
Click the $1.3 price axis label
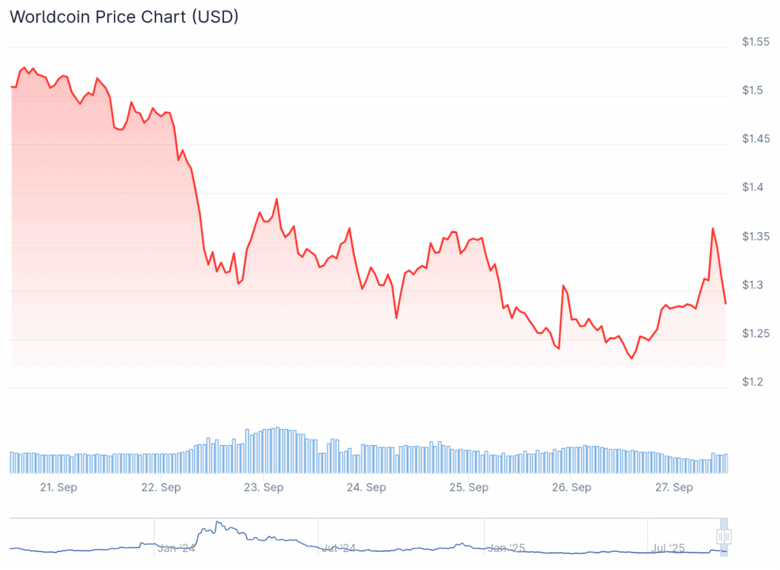(x=753, y=285)
